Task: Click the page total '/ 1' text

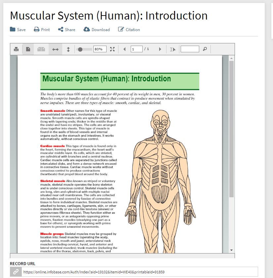Action: pos(147,49)
